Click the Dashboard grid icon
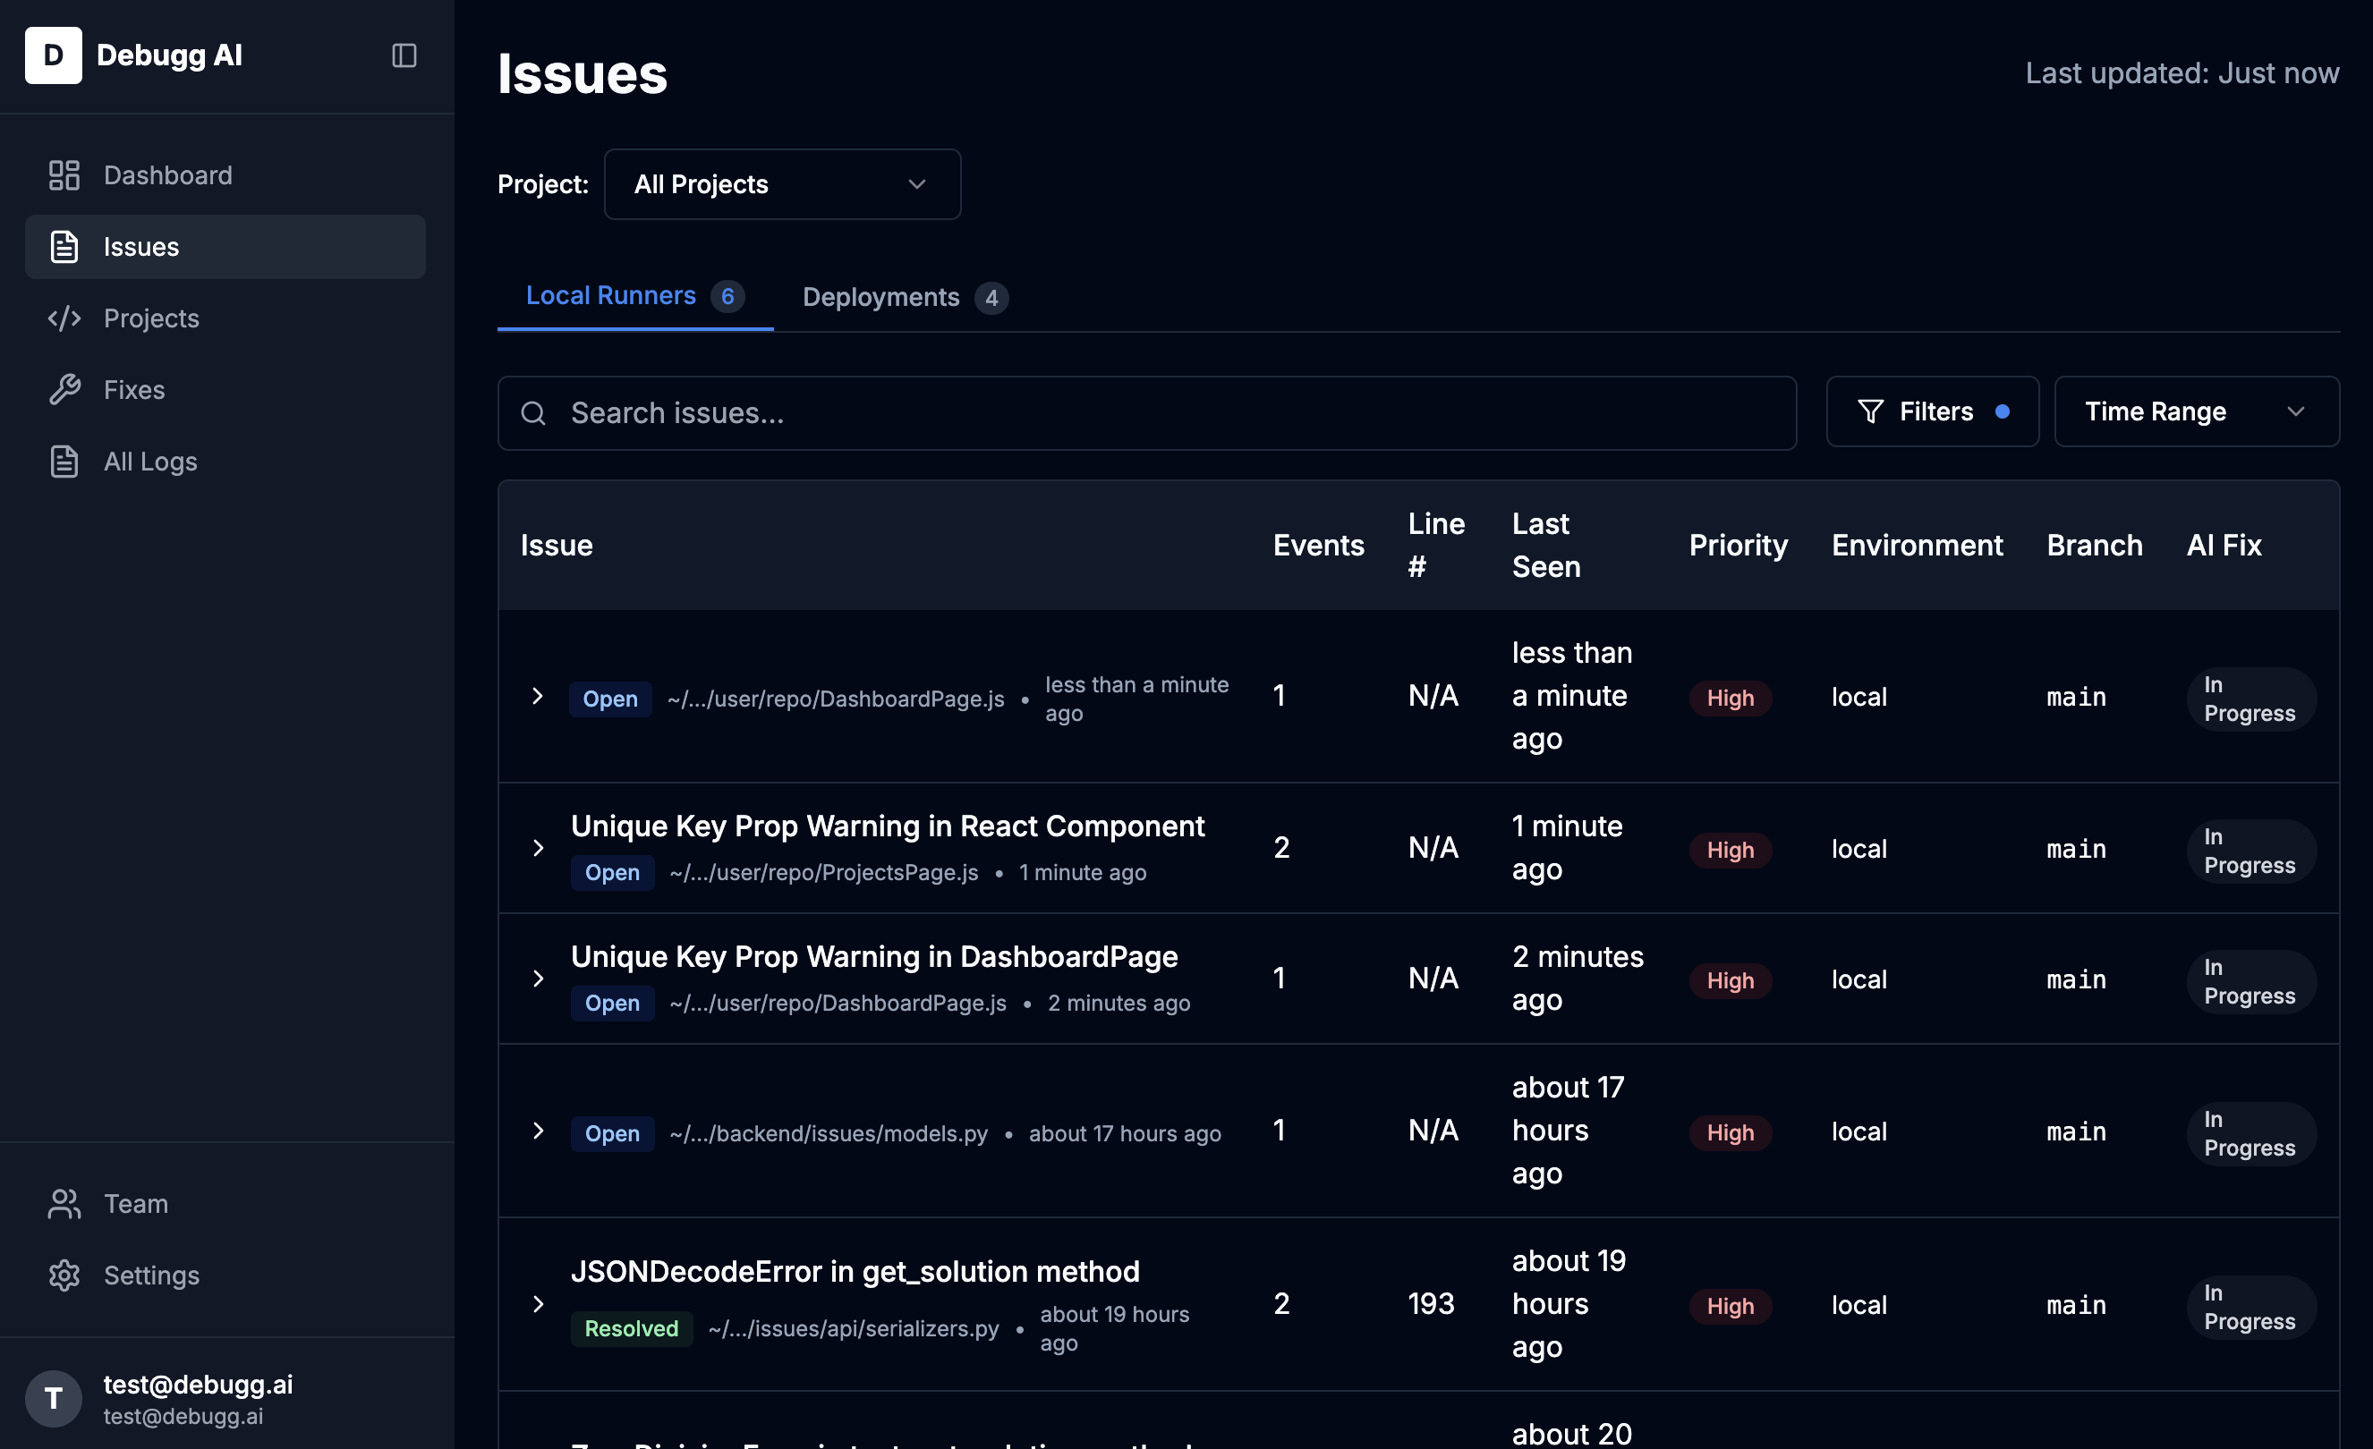This screenshot has width=2373, height=1449. click(64, 175)
